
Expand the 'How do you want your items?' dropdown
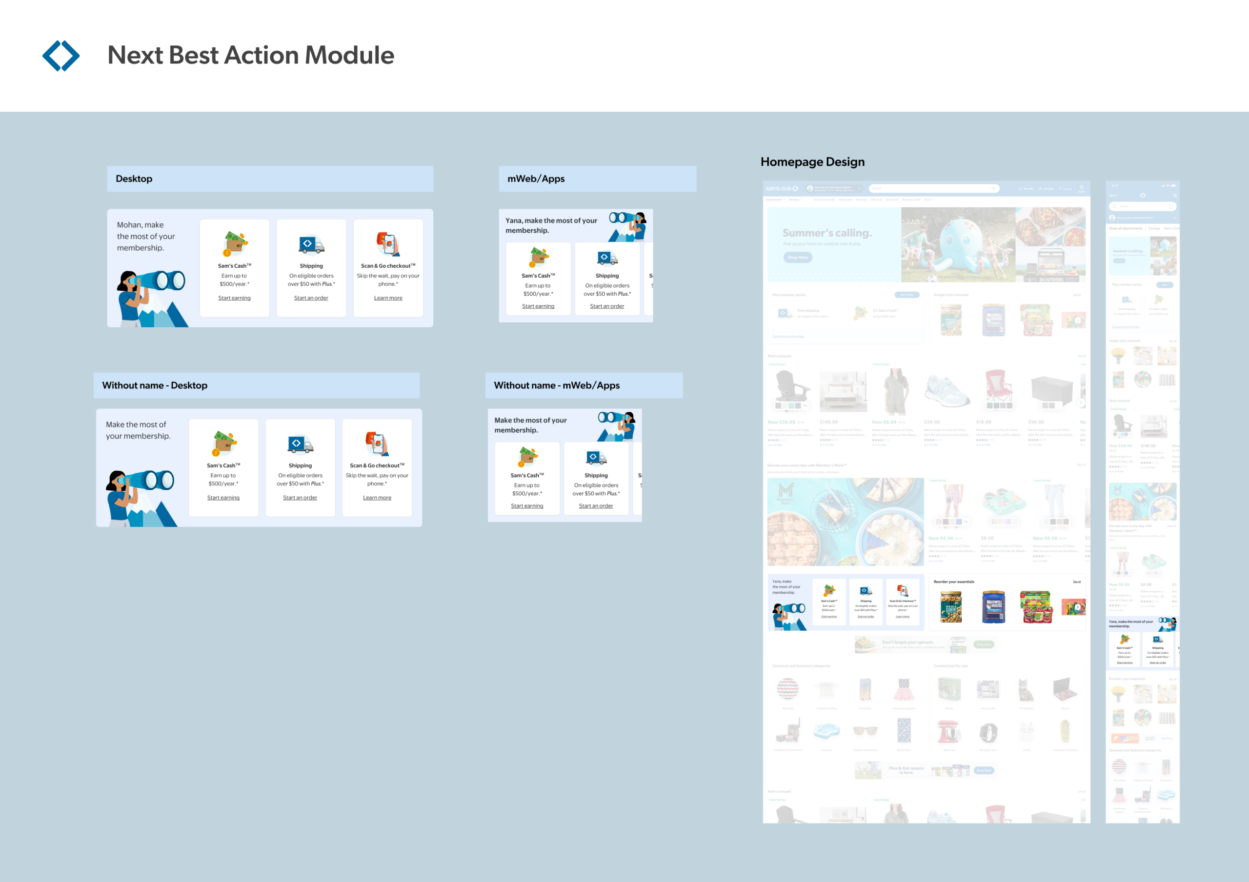pos(860,189)
